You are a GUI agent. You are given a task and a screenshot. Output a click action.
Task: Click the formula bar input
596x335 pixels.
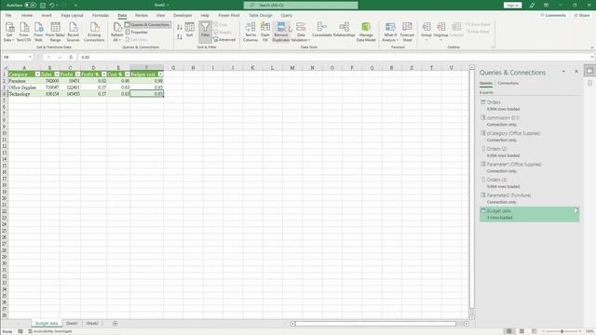(x=334, y=57)
